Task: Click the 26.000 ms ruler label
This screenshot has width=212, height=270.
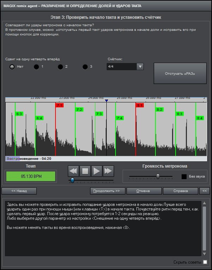Action: point(153,98)
